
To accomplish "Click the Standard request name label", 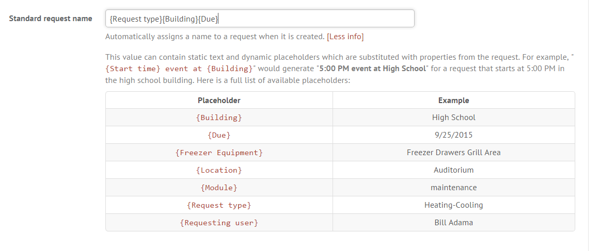I will coord(51,19).
